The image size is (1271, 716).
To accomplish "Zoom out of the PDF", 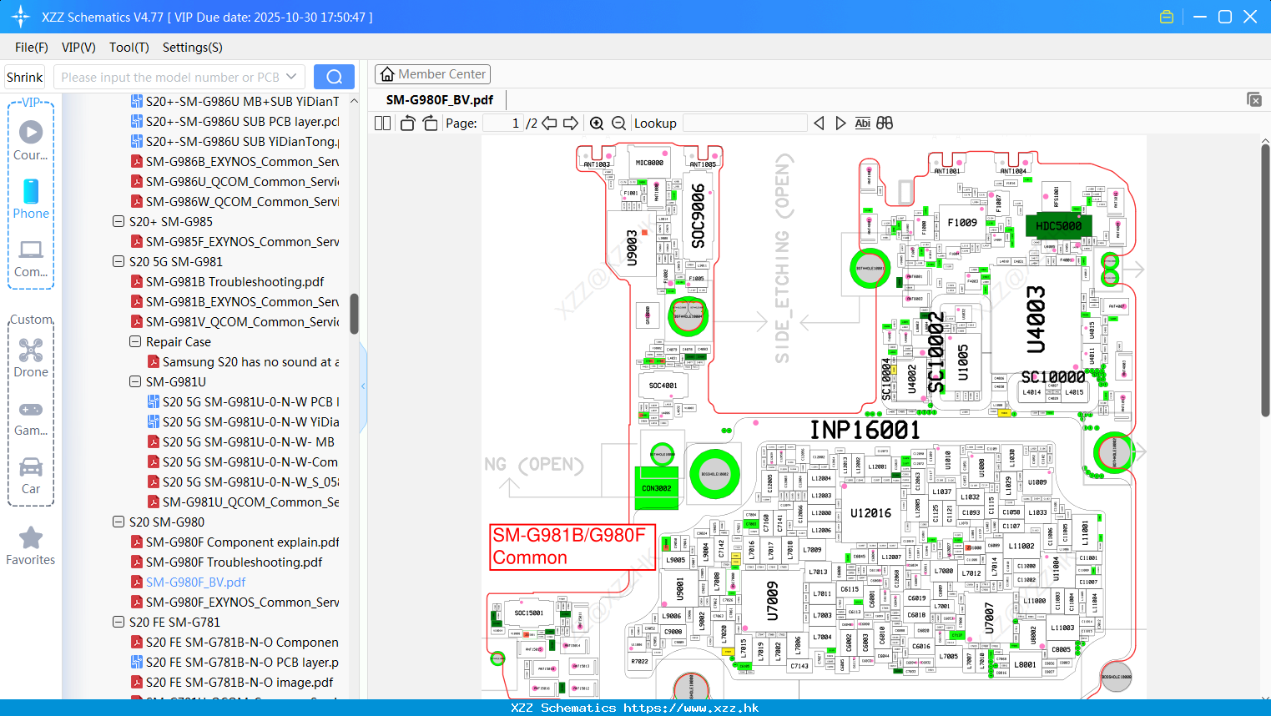I will click(618, 124).
